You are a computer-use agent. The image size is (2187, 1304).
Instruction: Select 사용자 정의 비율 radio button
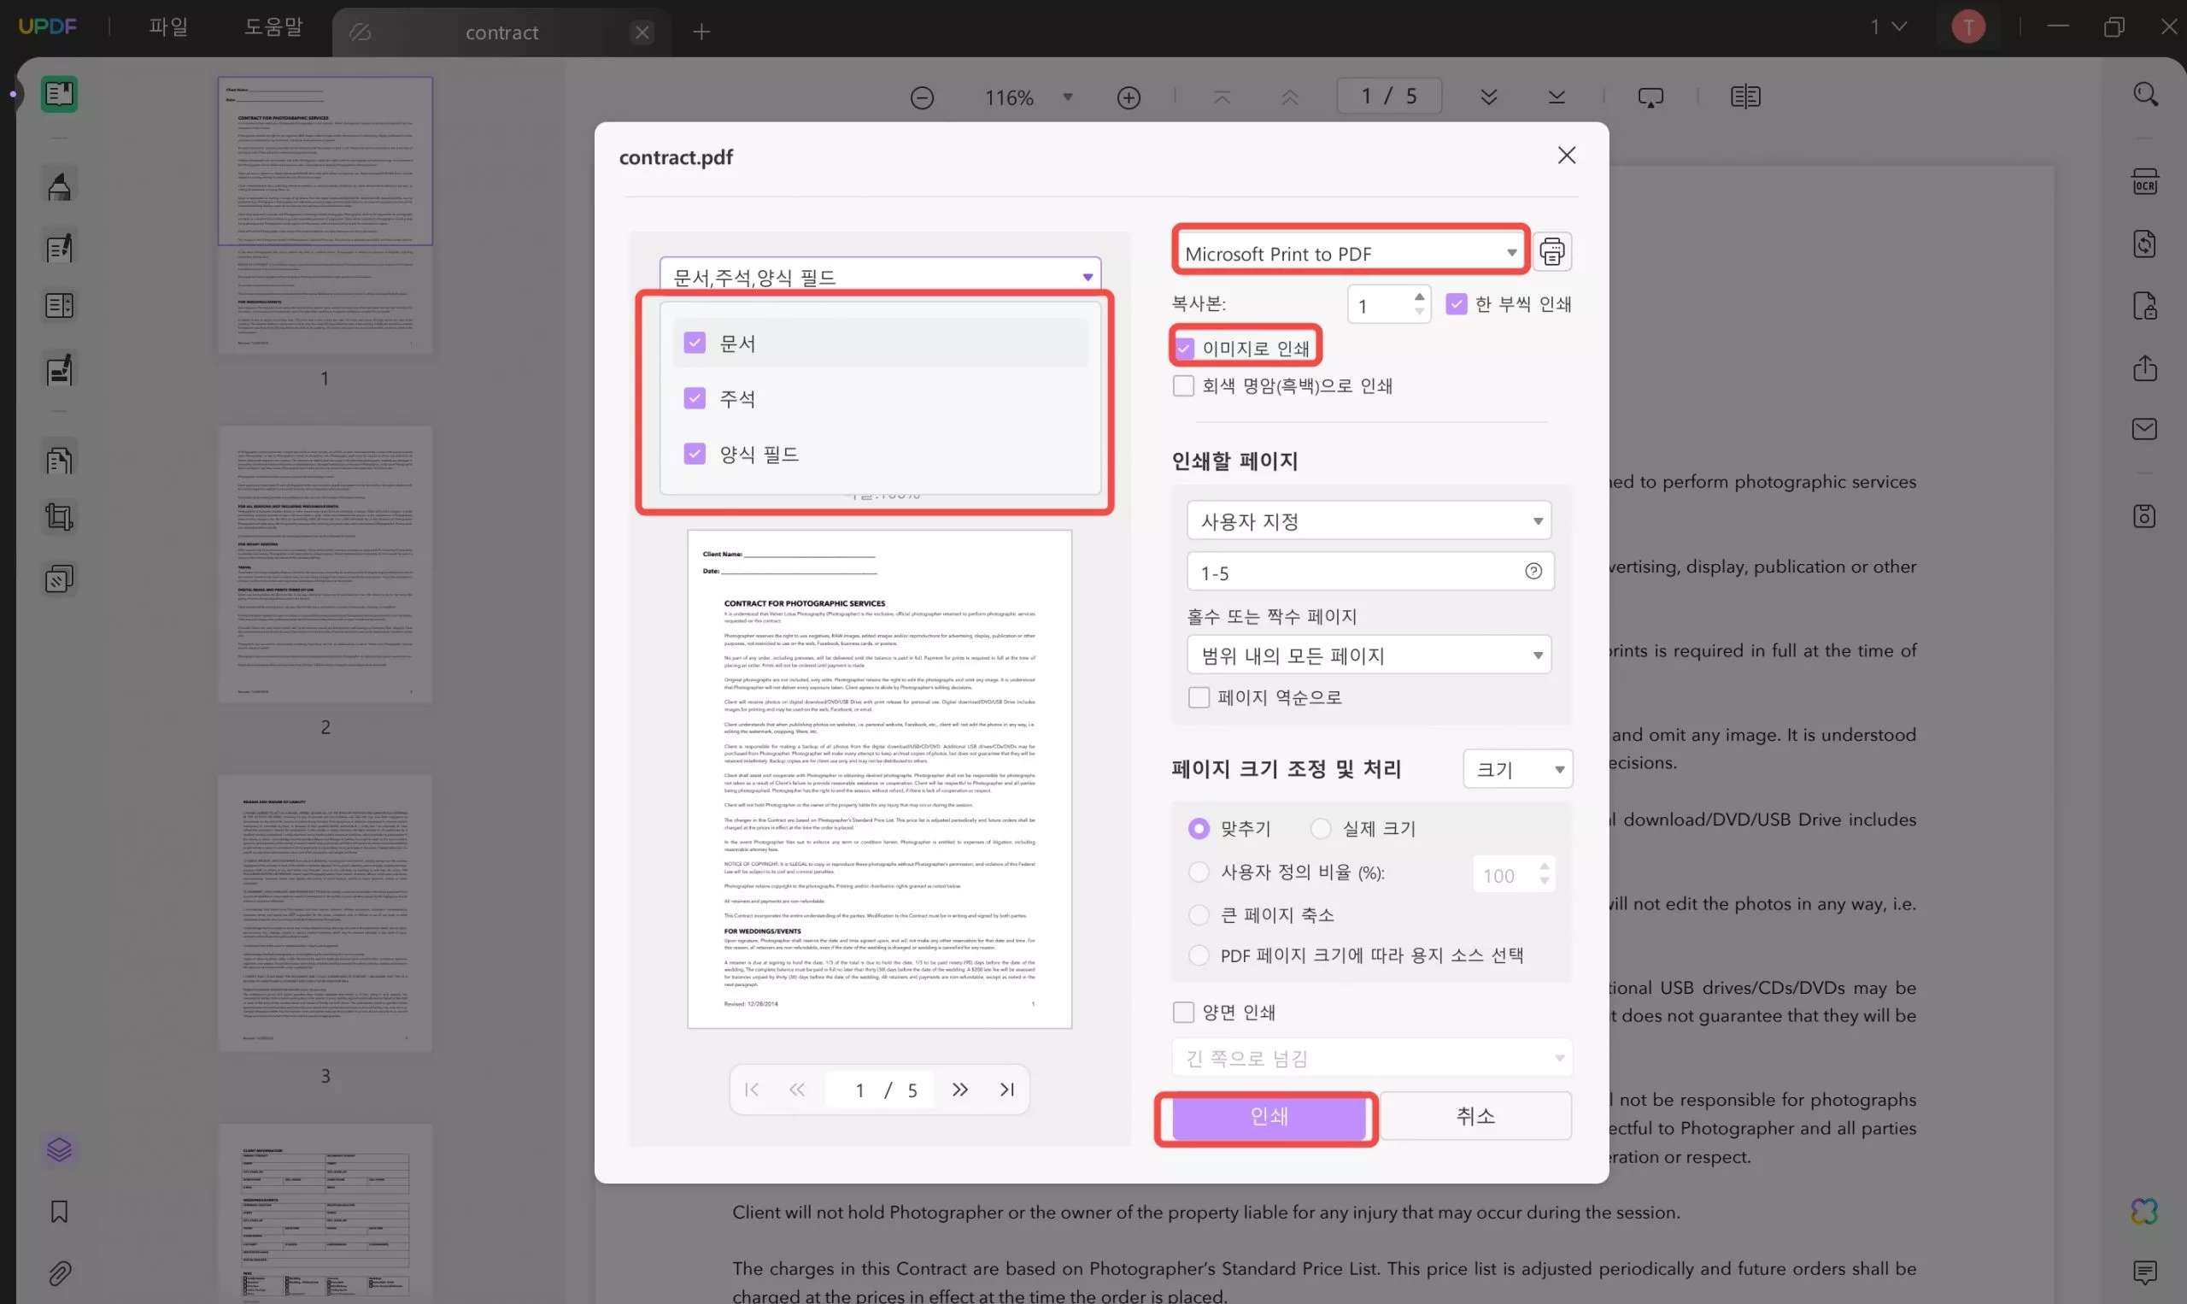1198,872
